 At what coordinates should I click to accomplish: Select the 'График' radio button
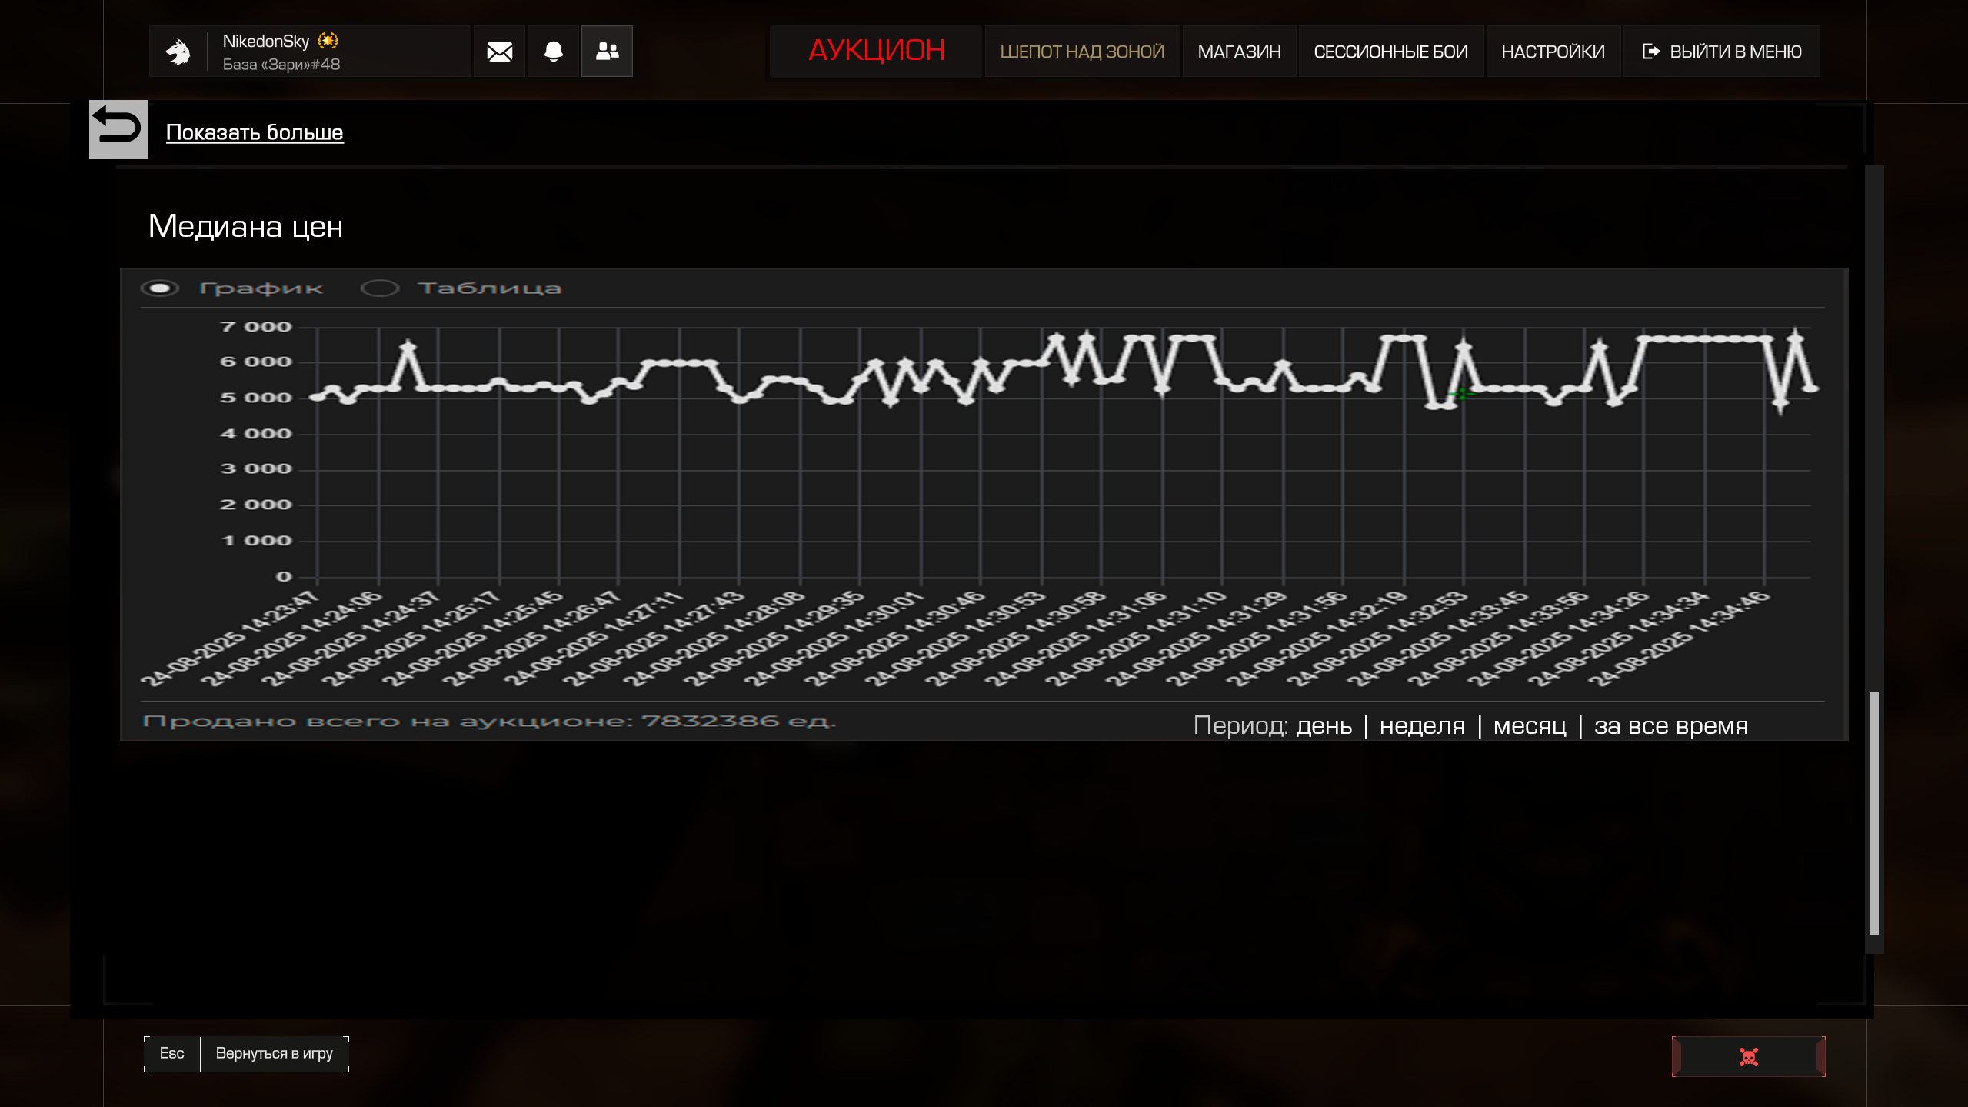pos(160,288)
